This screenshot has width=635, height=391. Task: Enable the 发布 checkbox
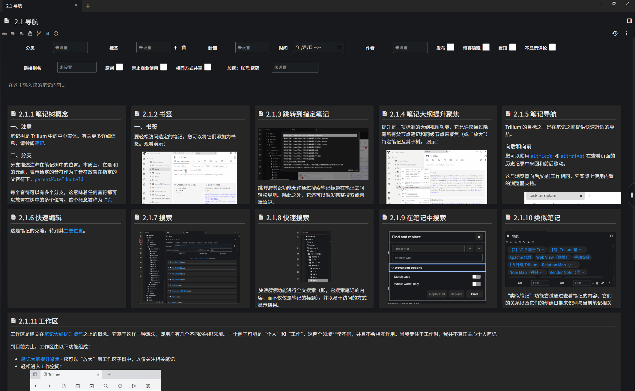click(450, 47)
